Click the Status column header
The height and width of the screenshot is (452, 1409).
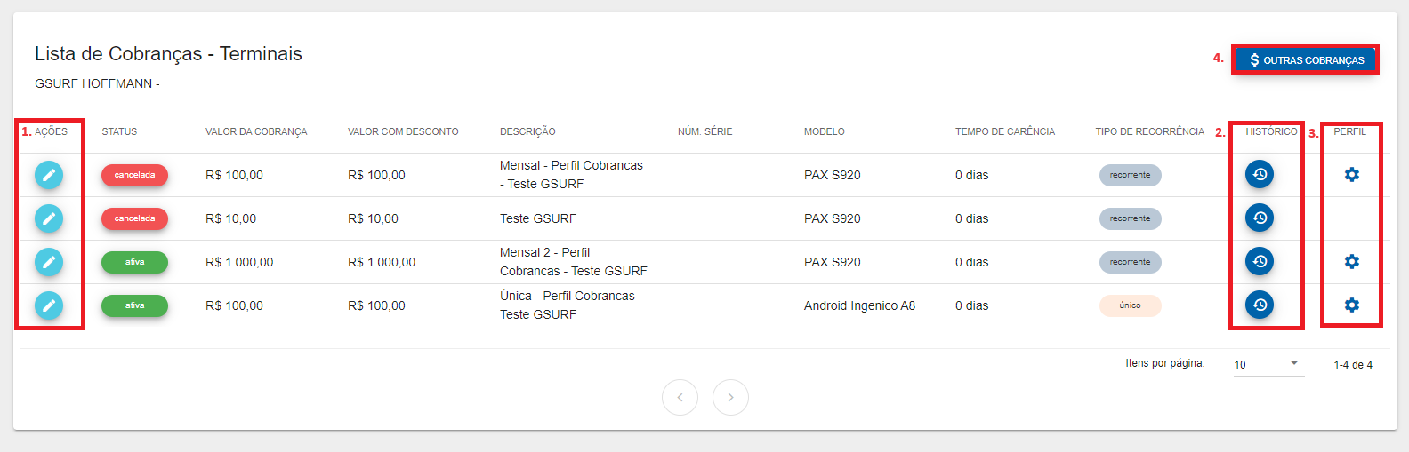119,131
